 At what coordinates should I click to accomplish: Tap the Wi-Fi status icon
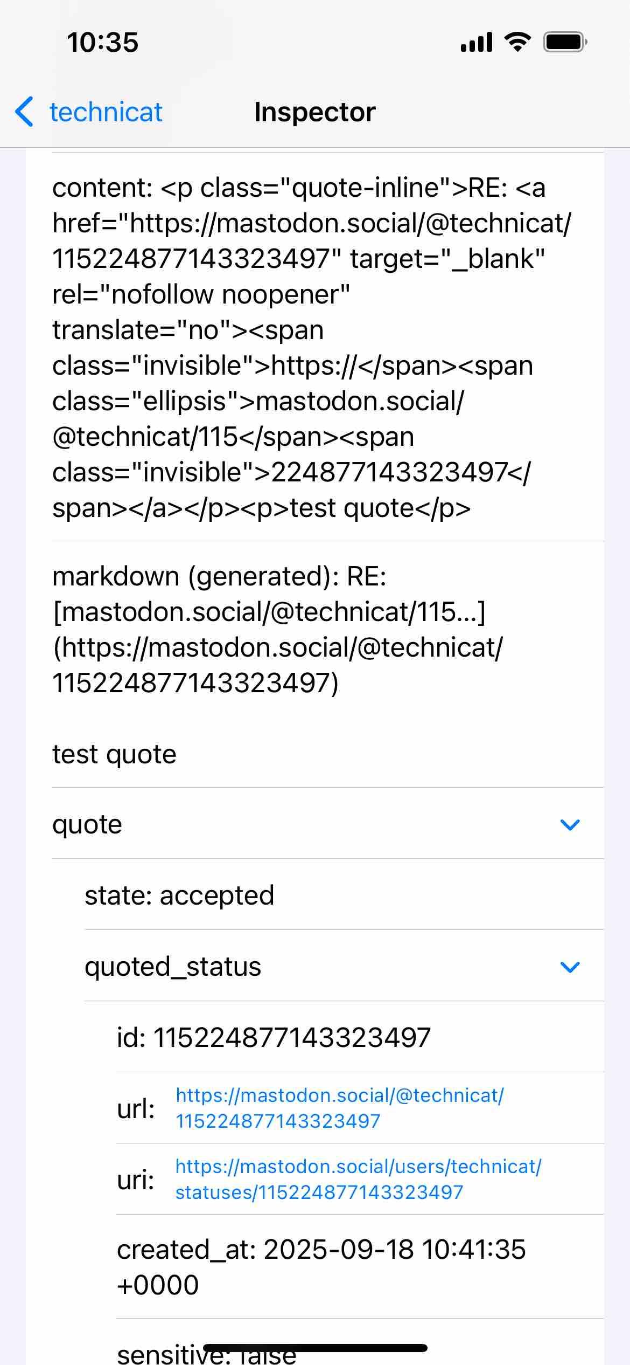[x=517, y=42]
